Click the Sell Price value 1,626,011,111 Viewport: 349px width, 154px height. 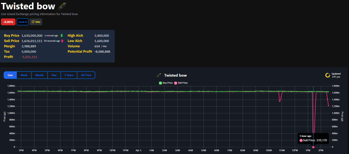pos(32,41)
